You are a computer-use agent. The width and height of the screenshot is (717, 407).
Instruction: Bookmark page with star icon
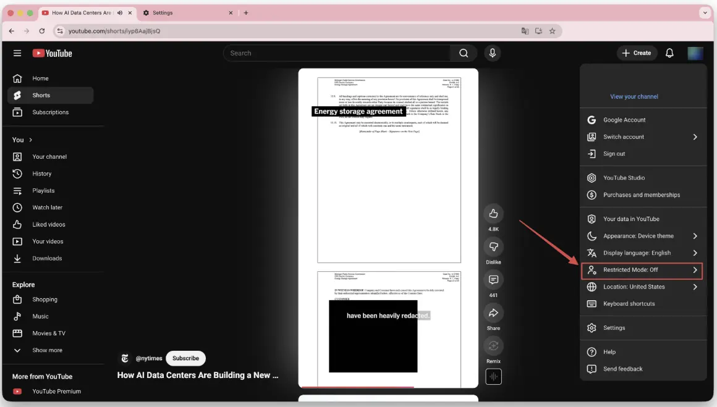(x=553, y=31)
